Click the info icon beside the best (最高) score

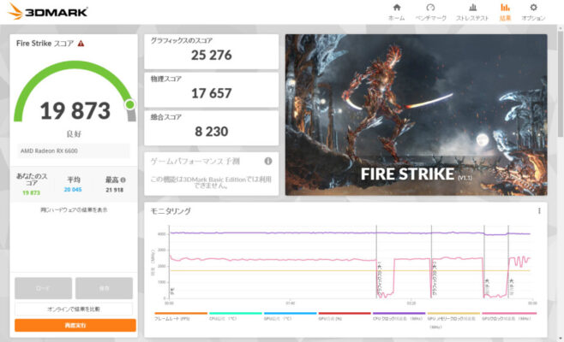pos(123,180)
